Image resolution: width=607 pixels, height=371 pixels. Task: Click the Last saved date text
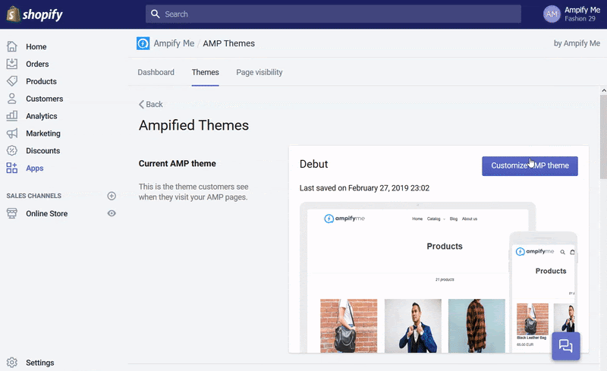tap(364, 188)
